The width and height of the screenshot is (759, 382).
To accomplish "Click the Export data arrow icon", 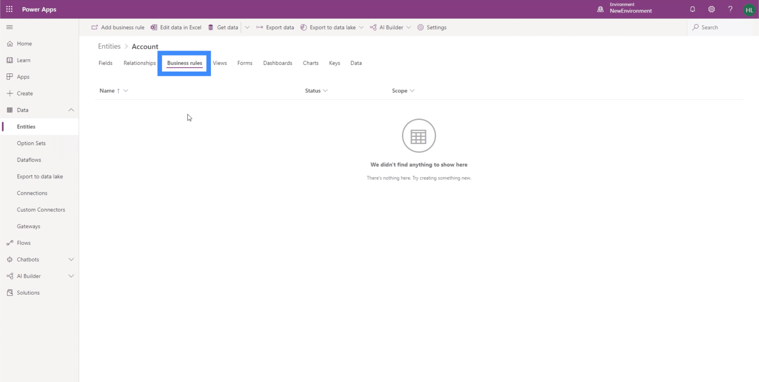I will point(259,27).
